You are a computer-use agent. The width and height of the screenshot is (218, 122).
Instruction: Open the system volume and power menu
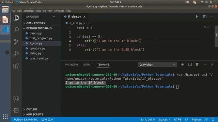(208, 2)
